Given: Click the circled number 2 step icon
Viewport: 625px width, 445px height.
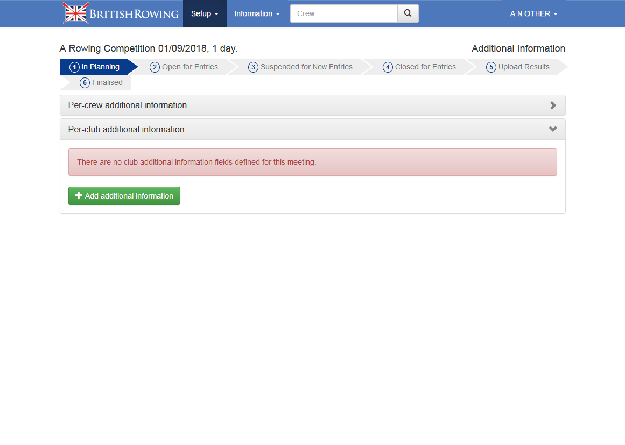Looking at the screenshot, I should (x=155, y=67).
